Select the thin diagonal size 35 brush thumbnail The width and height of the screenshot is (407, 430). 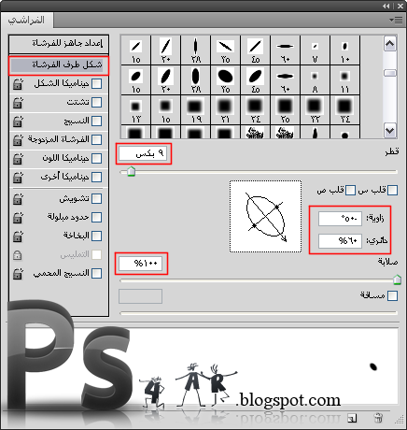(225, 50)
